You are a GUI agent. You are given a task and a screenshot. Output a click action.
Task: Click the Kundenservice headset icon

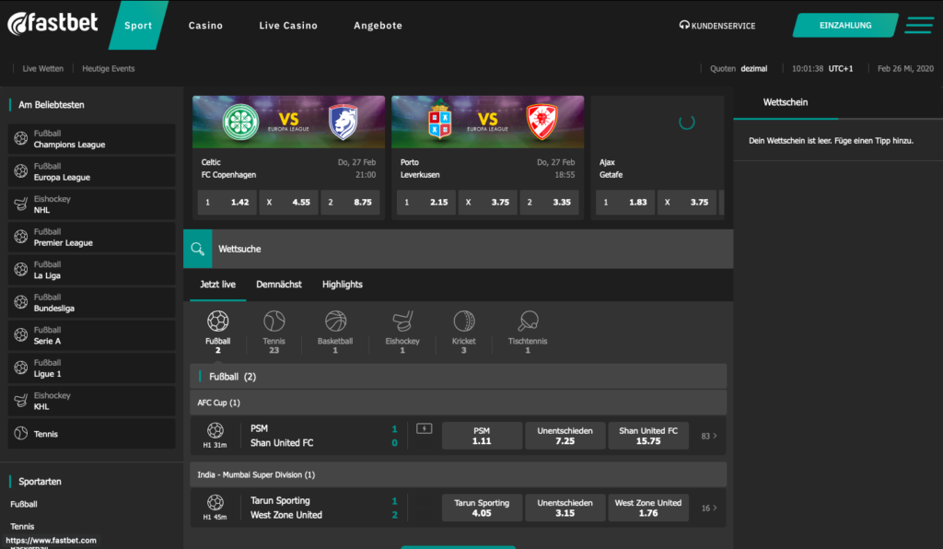click(684, 25)
